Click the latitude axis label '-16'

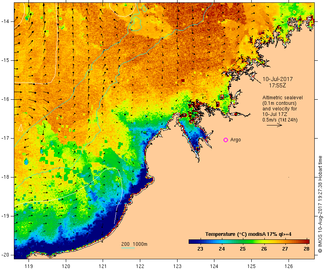tap(5, 99)
